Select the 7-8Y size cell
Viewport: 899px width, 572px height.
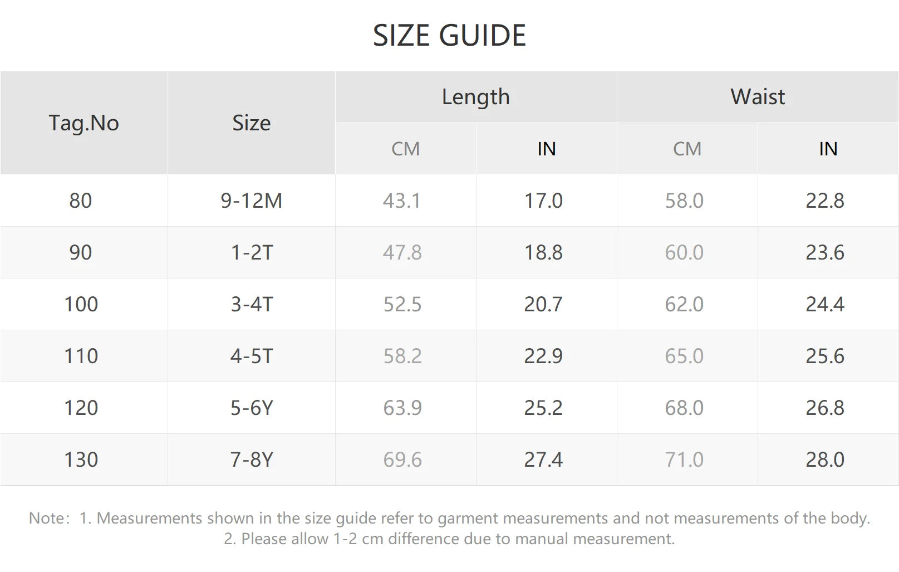[x=252, y=459]
